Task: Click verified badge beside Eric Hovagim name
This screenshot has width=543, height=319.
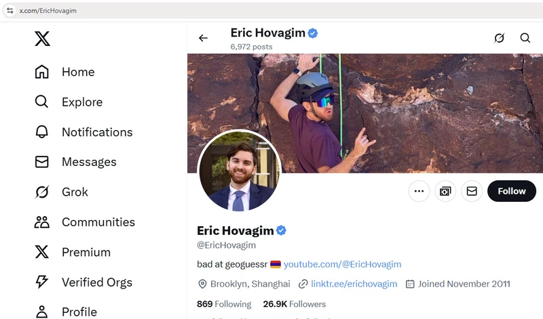Action: pos(281,230)
